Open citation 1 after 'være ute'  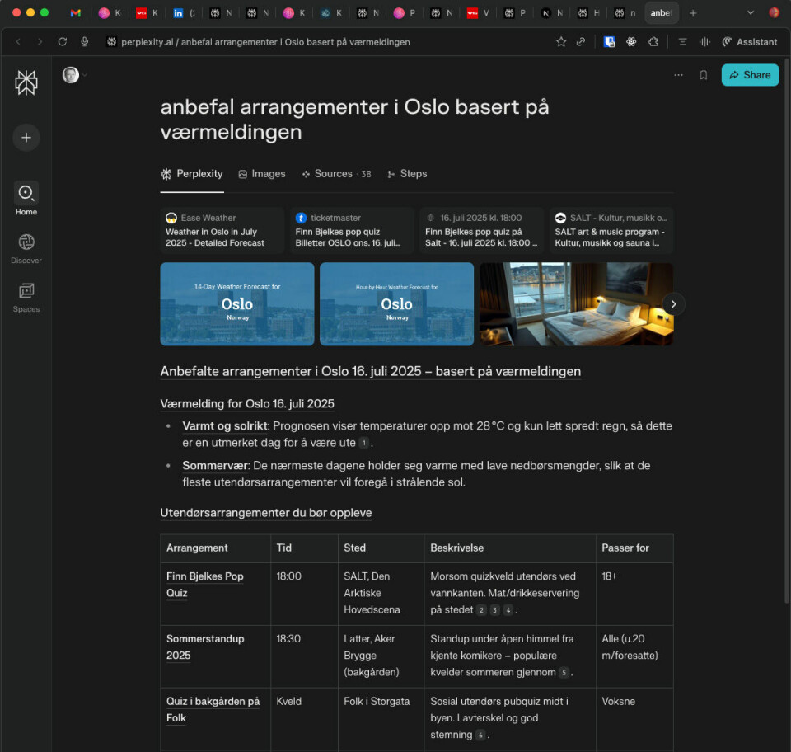click(x=363, y=443)
